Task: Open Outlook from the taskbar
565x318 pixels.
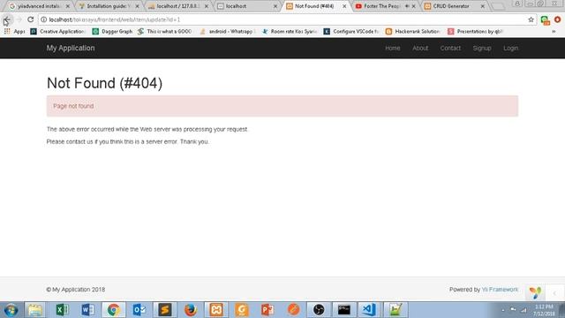Action: pos(139,310)
